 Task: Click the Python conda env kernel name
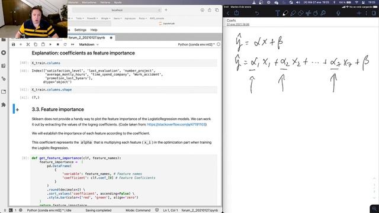196,44
